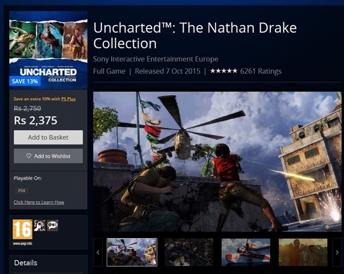Click the large helicopter screenshot image
The width and height of the screenshot is (344, 274).
[217, 162]
